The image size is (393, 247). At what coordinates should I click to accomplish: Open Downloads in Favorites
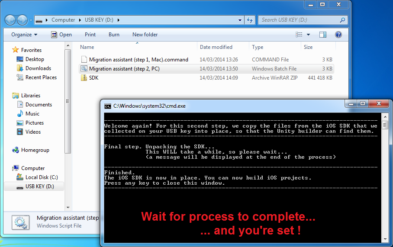pyautogui.click(x=38, y=68)
